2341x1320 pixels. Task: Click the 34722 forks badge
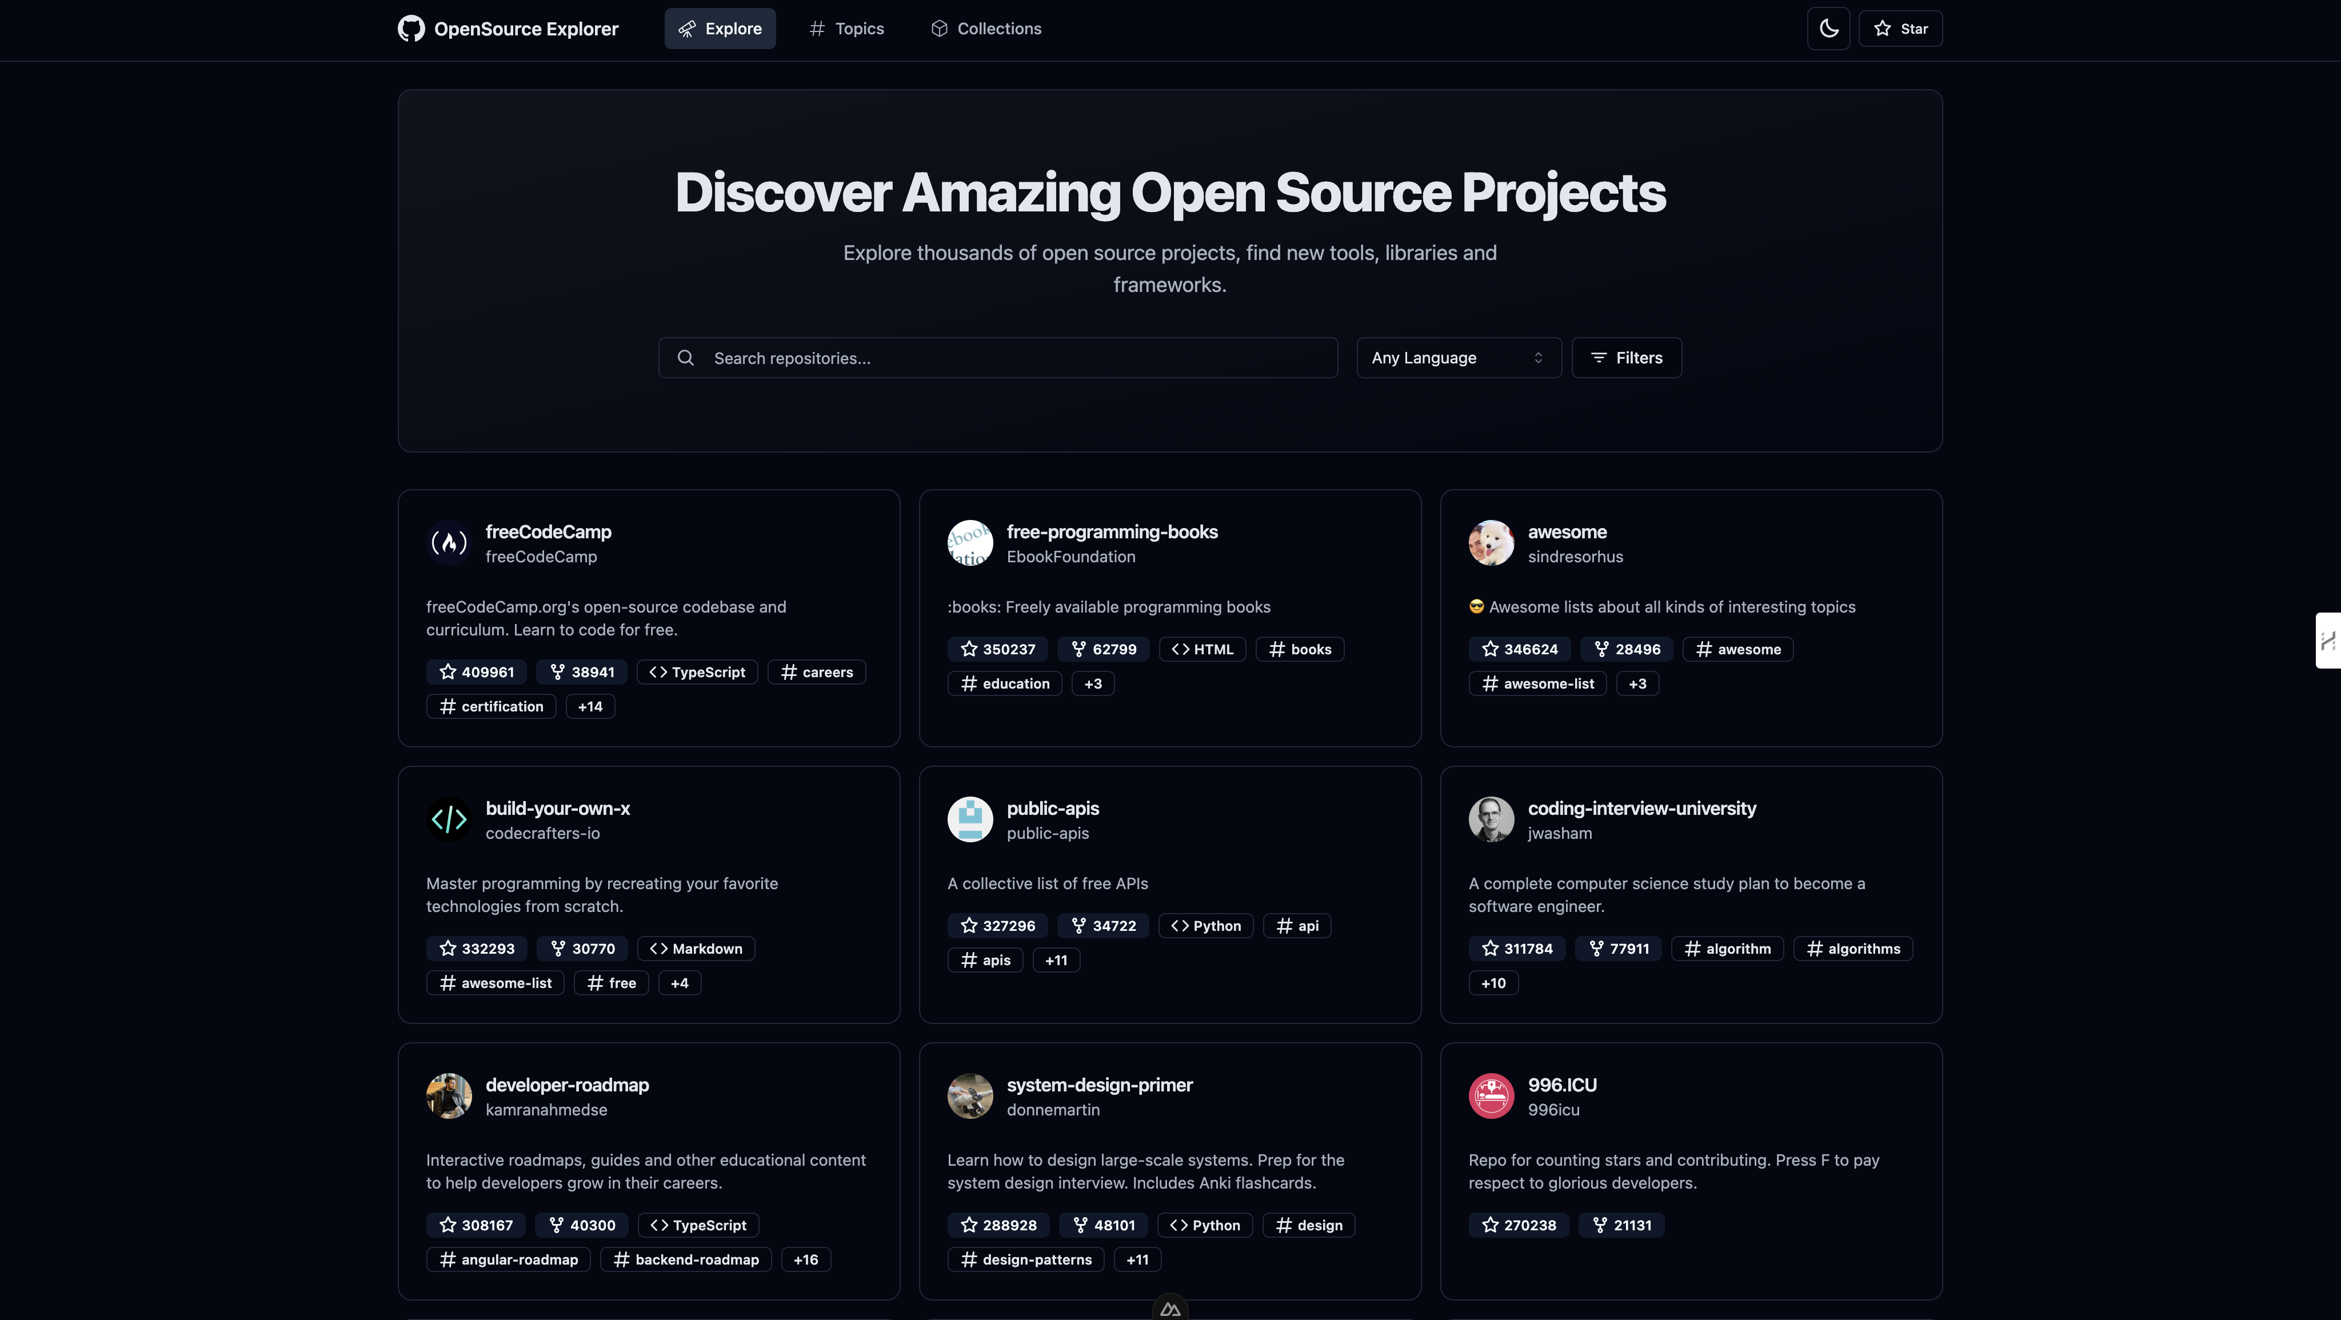(1103, 926)
